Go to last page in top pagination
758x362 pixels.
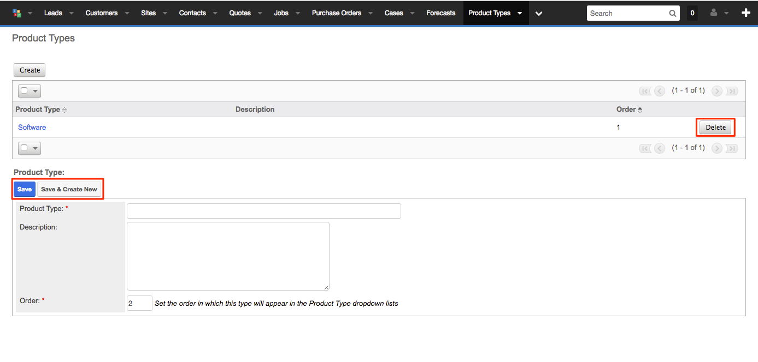pyautogui.click(x=732, y=90)
